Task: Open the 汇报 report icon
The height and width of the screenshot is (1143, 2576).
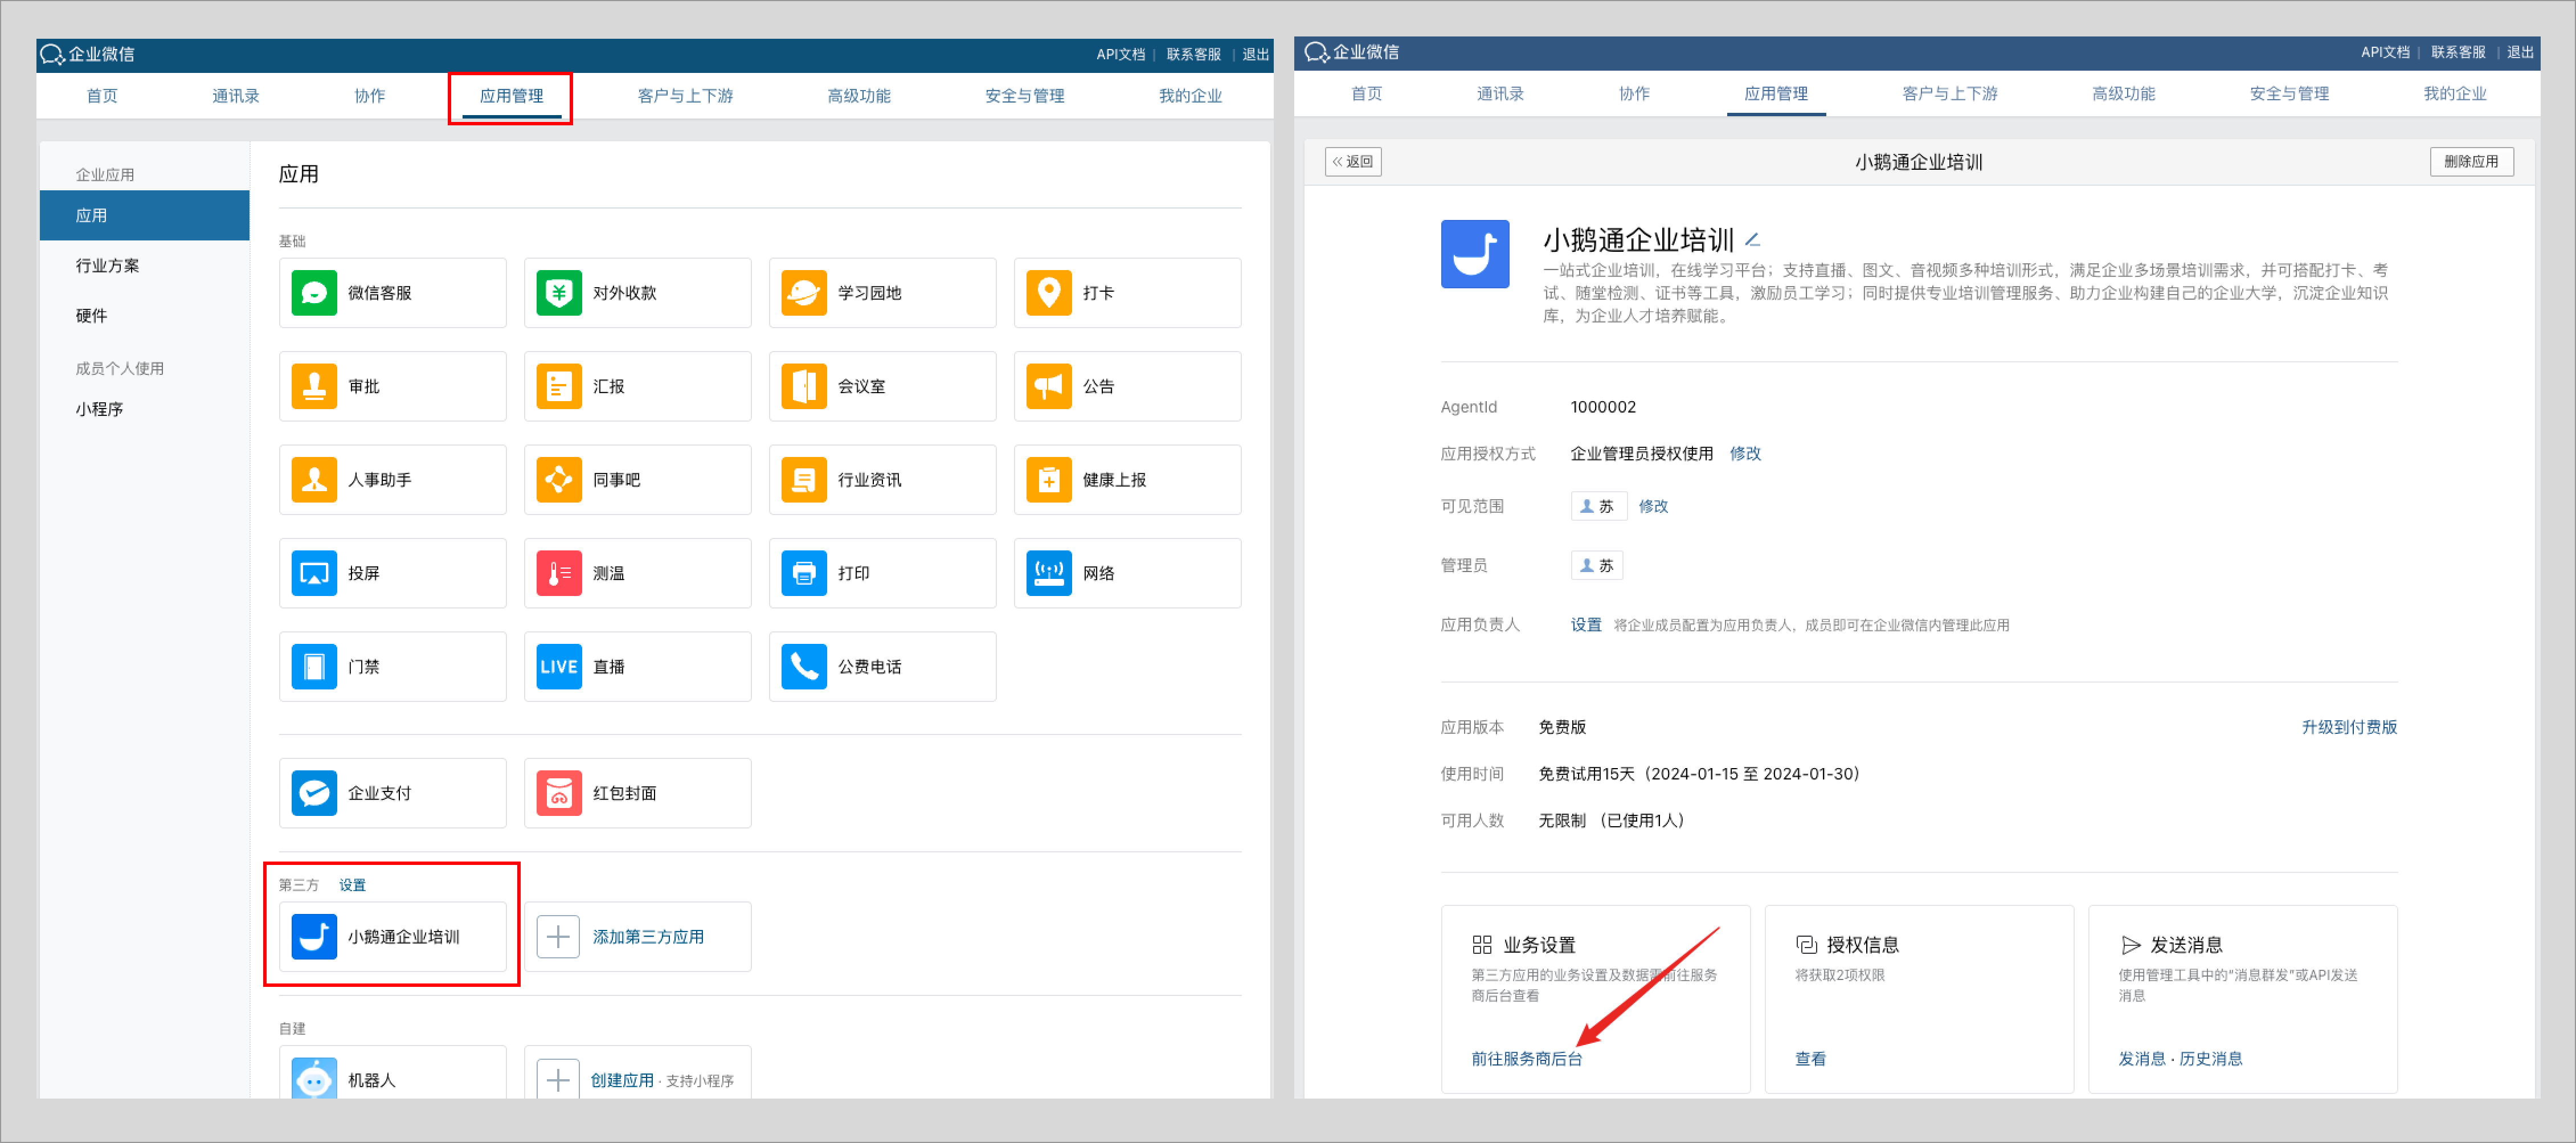Action: 559,386
